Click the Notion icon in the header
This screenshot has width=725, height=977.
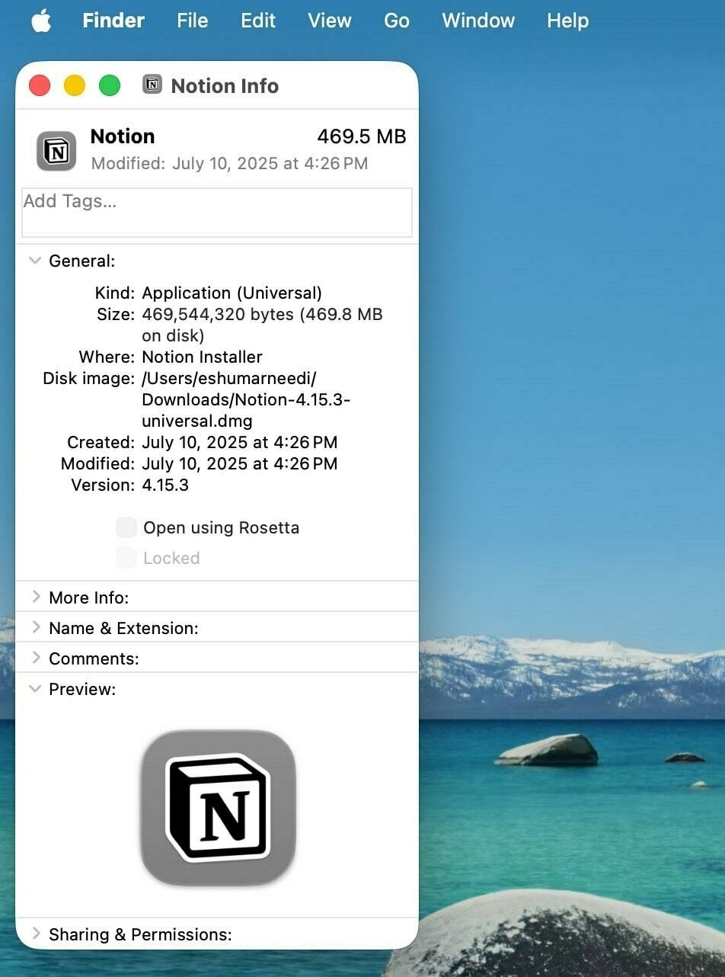(56, 151)
